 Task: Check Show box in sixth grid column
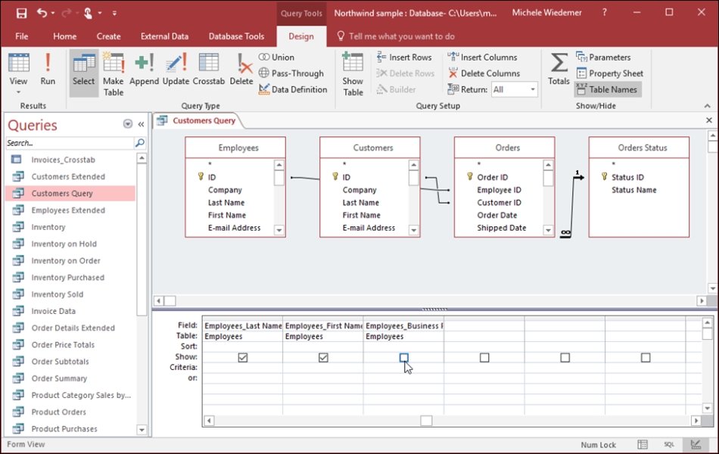pyautogui.click(x=646, y=357)
